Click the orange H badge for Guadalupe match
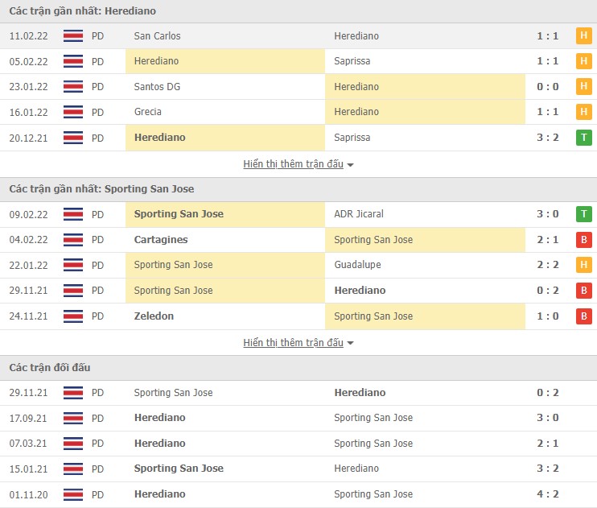The height and width of the screenshot is (508, 597). [x=583, y=265]
